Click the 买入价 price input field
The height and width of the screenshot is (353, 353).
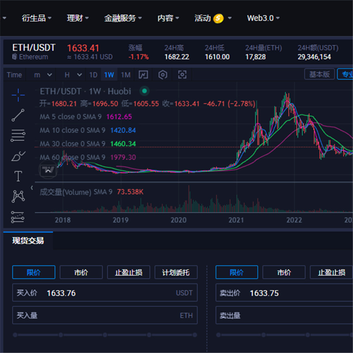pyautogui.click(x=105, y=293)
